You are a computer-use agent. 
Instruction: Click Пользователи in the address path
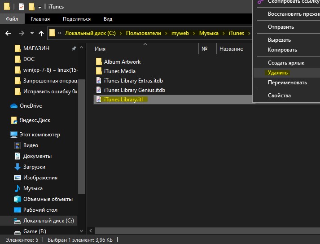pyautogui.click(x=144, y=33)
